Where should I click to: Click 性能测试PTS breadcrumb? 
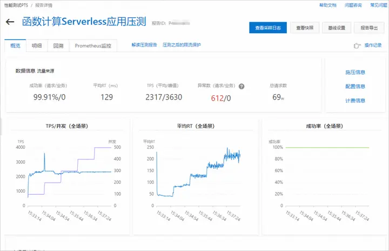(16, 5)
